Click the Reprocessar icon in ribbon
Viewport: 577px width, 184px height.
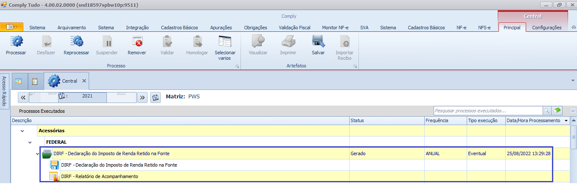[x=76, y=42]
